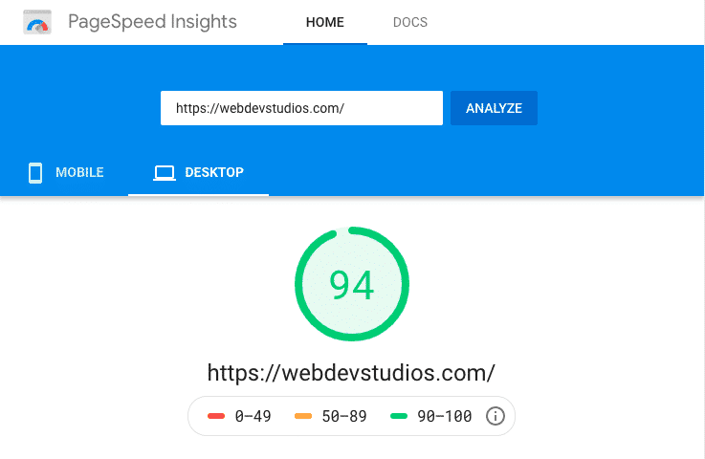The height and width of the screenshot is (459, 705).
Task: Click the 0–49 range label
Action: (253, 416)
